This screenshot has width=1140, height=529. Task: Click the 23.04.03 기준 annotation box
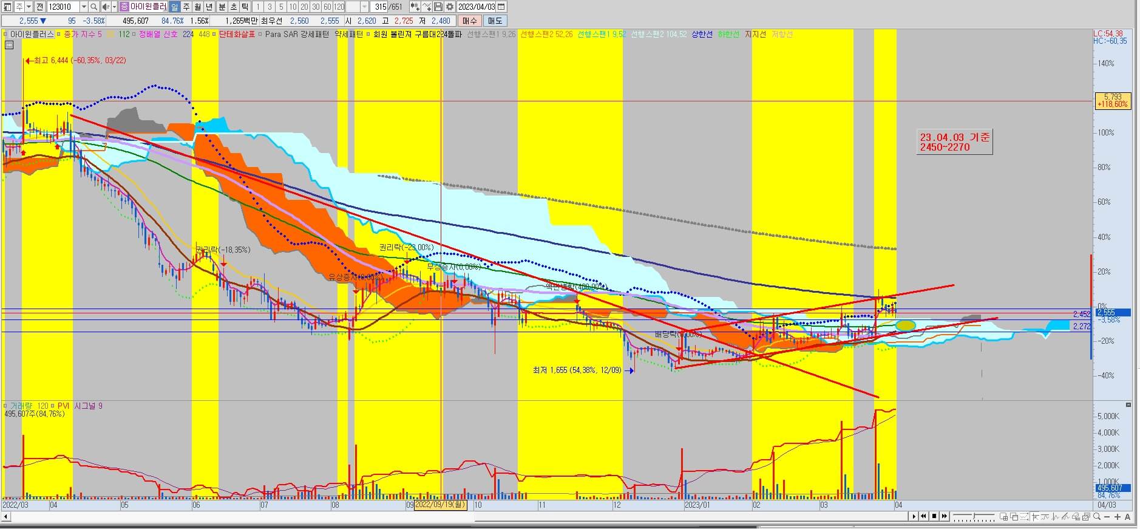click(x=954, y=142)
